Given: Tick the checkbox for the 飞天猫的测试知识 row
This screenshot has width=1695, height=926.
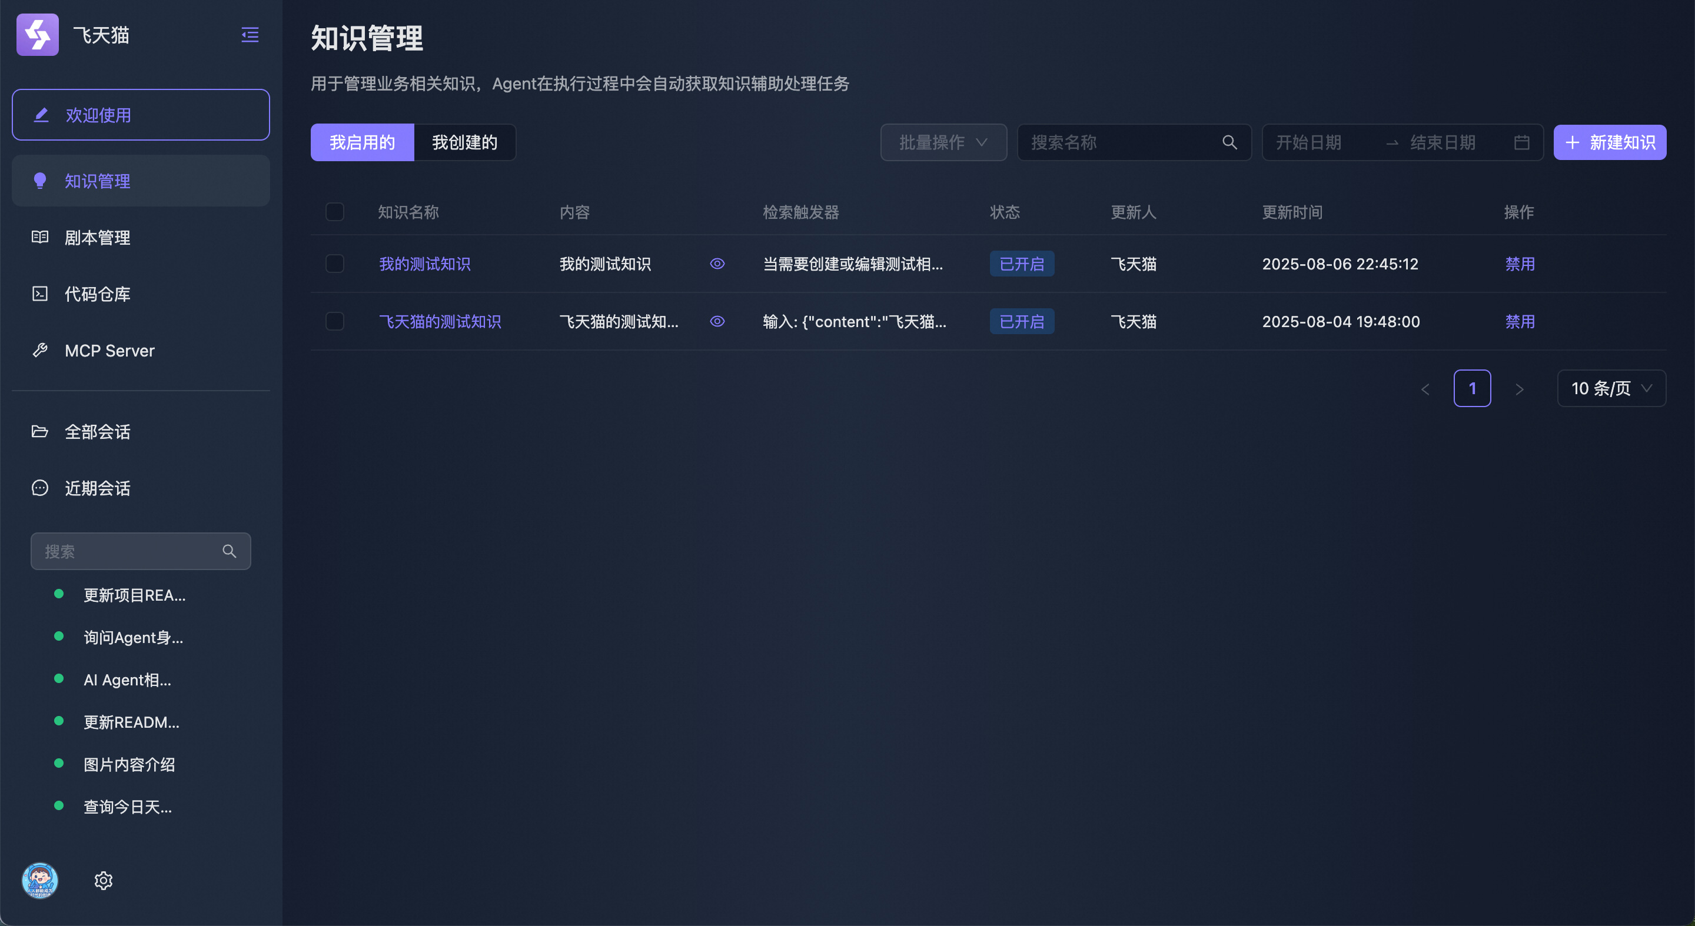Looking at the screenshot, I should tap(335, 321).
